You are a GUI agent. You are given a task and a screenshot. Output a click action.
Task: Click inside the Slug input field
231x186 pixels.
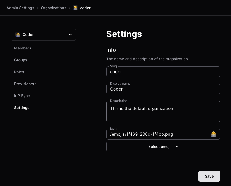(x=163, y=72)
